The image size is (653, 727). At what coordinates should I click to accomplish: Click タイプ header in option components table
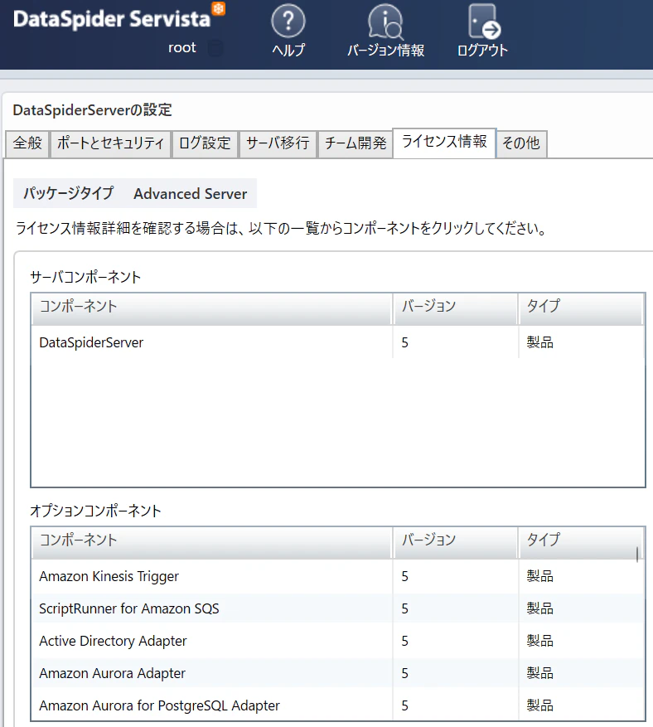point(581,542)
